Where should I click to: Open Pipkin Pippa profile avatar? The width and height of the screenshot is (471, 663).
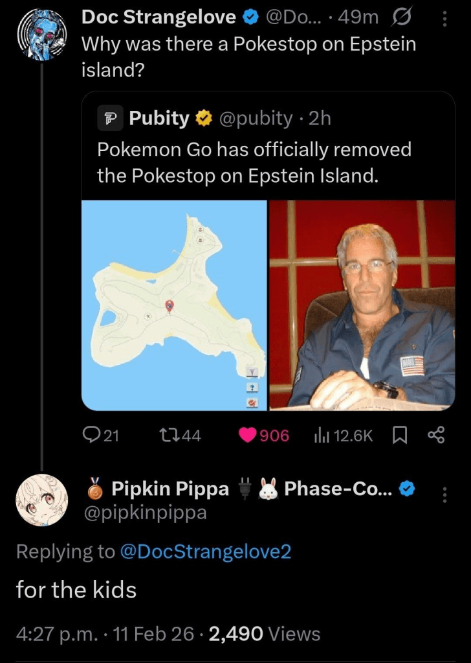[41, 499]
